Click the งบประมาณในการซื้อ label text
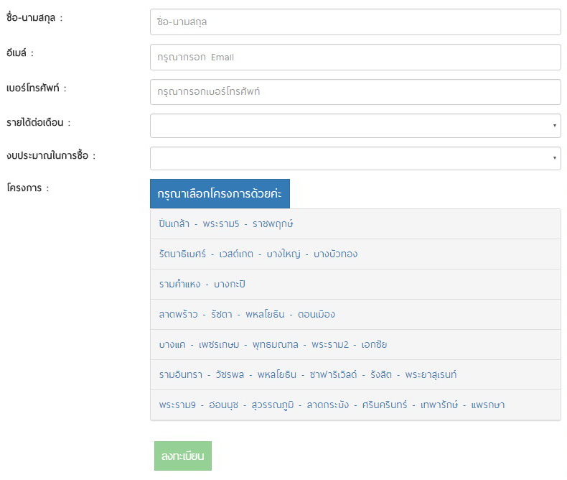This screenshot has height=480, width=567. [x=50, y=156]
